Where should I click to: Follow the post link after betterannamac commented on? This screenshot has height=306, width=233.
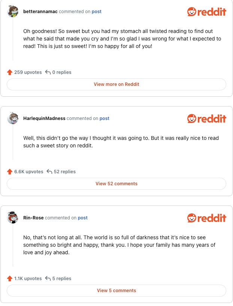[x=97, y=12]
